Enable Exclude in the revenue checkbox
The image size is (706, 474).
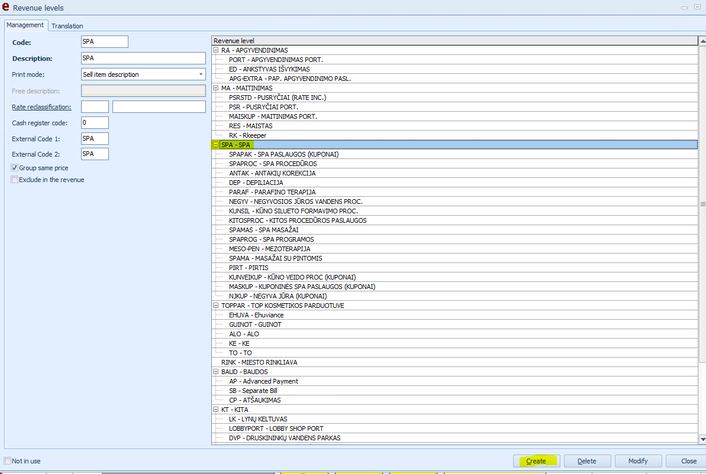(x=14, y=180)
